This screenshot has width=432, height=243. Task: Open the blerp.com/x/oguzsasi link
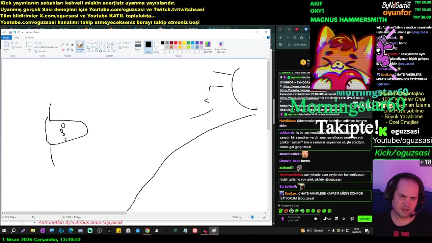[299, 98]
